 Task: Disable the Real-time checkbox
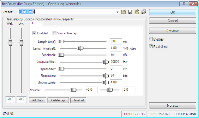(151, 47)
